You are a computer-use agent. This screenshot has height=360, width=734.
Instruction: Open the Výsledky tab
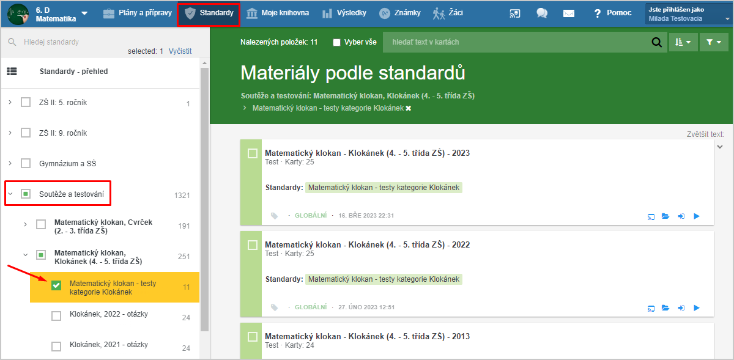pos(344,13)
